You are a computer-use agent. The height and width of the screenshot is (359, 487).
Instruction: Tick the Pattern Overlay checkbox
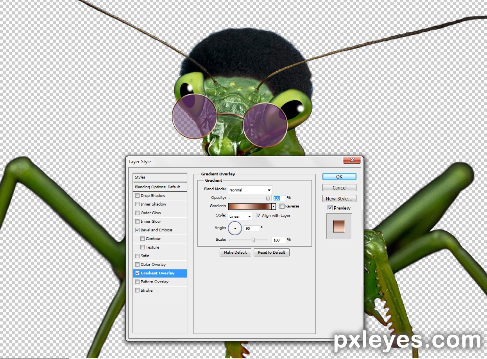pos(137,282)
